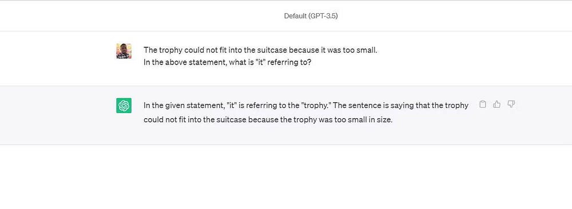Click the green ChatGPT logo icon
572x209 pixels.
124,106
